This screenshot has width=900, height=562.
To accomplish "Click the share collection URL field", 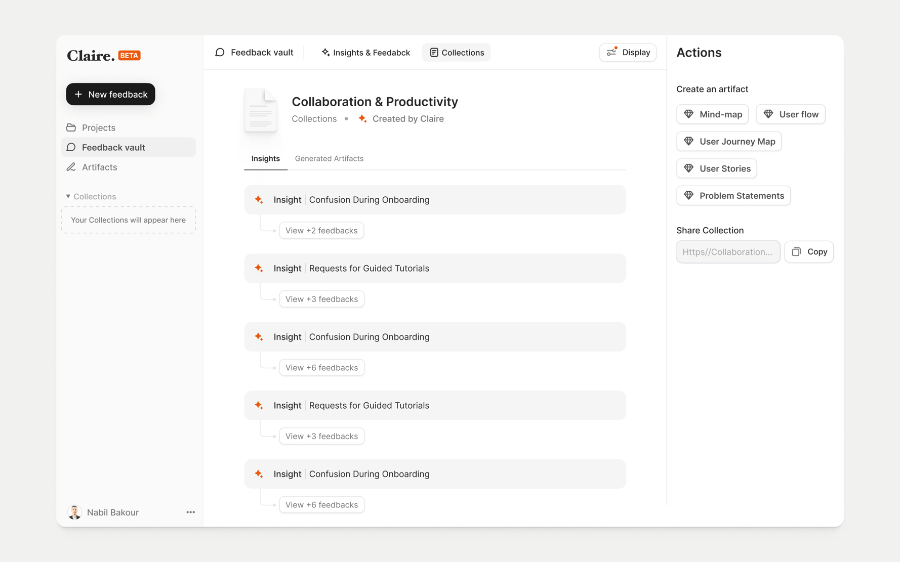I will click(x=728, y=252).
